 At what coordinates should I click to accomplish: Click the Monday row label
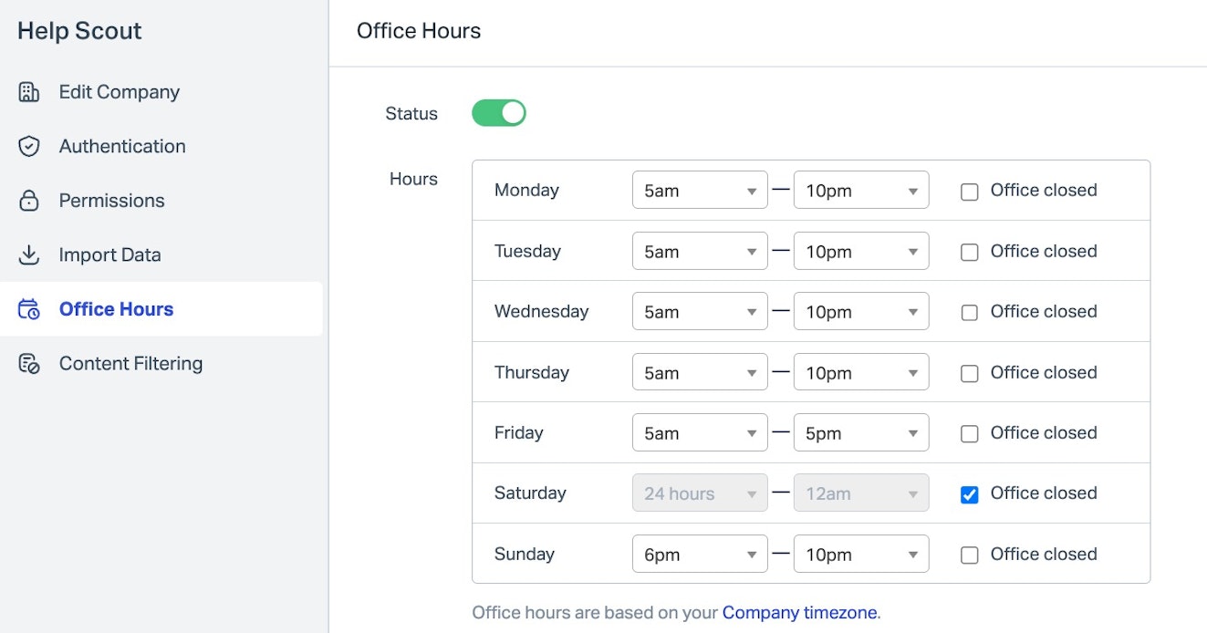(526, 191)
